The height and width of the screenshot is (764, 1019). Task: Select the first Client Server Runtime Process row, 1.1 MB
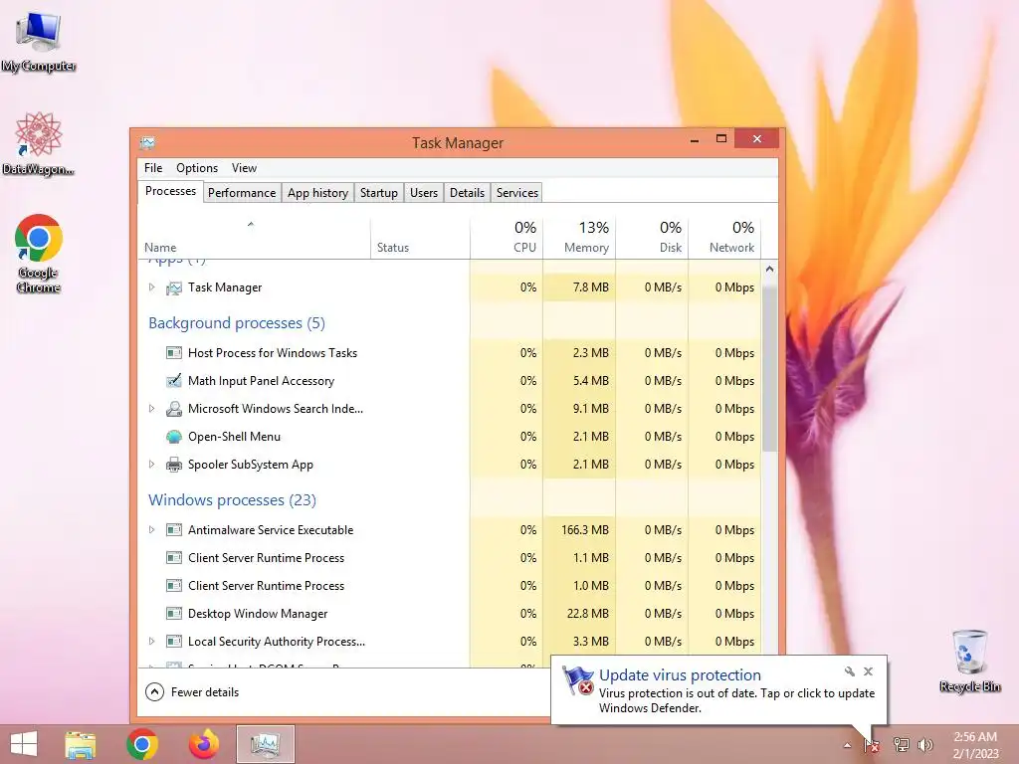pos(449,558)
